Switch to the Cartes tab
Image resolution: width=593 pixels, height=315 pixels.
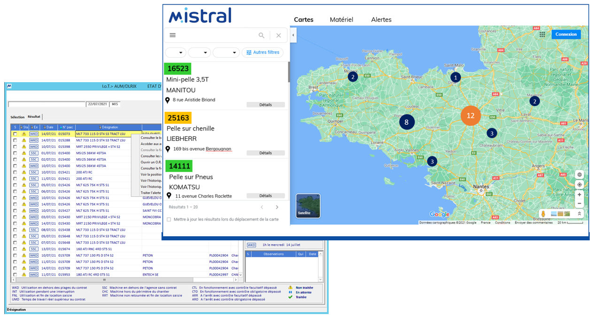[304, 20]
